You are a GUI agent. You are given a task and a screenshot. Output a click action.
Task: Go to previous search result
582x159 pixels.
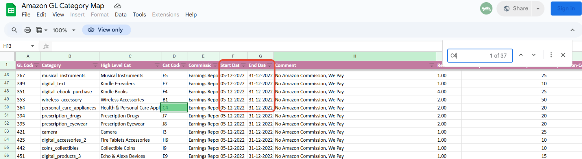[521, 55]
